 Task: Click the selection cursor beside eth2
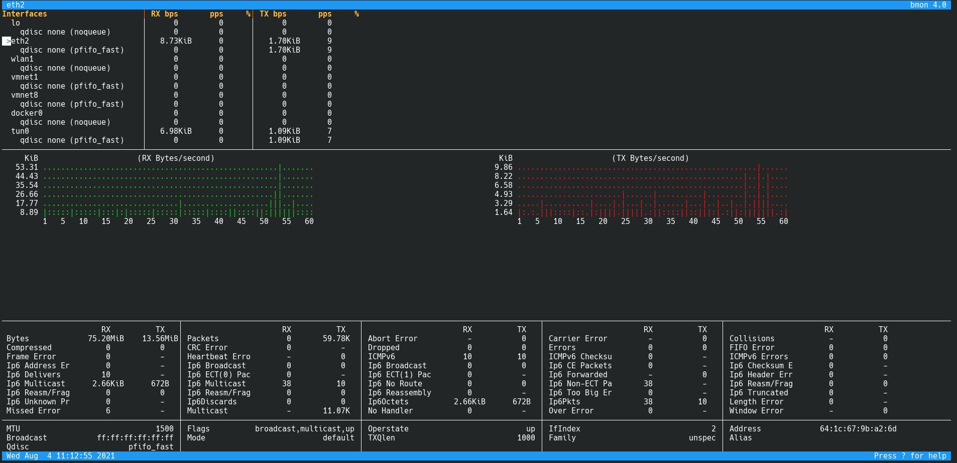click(x=7, y=41)
